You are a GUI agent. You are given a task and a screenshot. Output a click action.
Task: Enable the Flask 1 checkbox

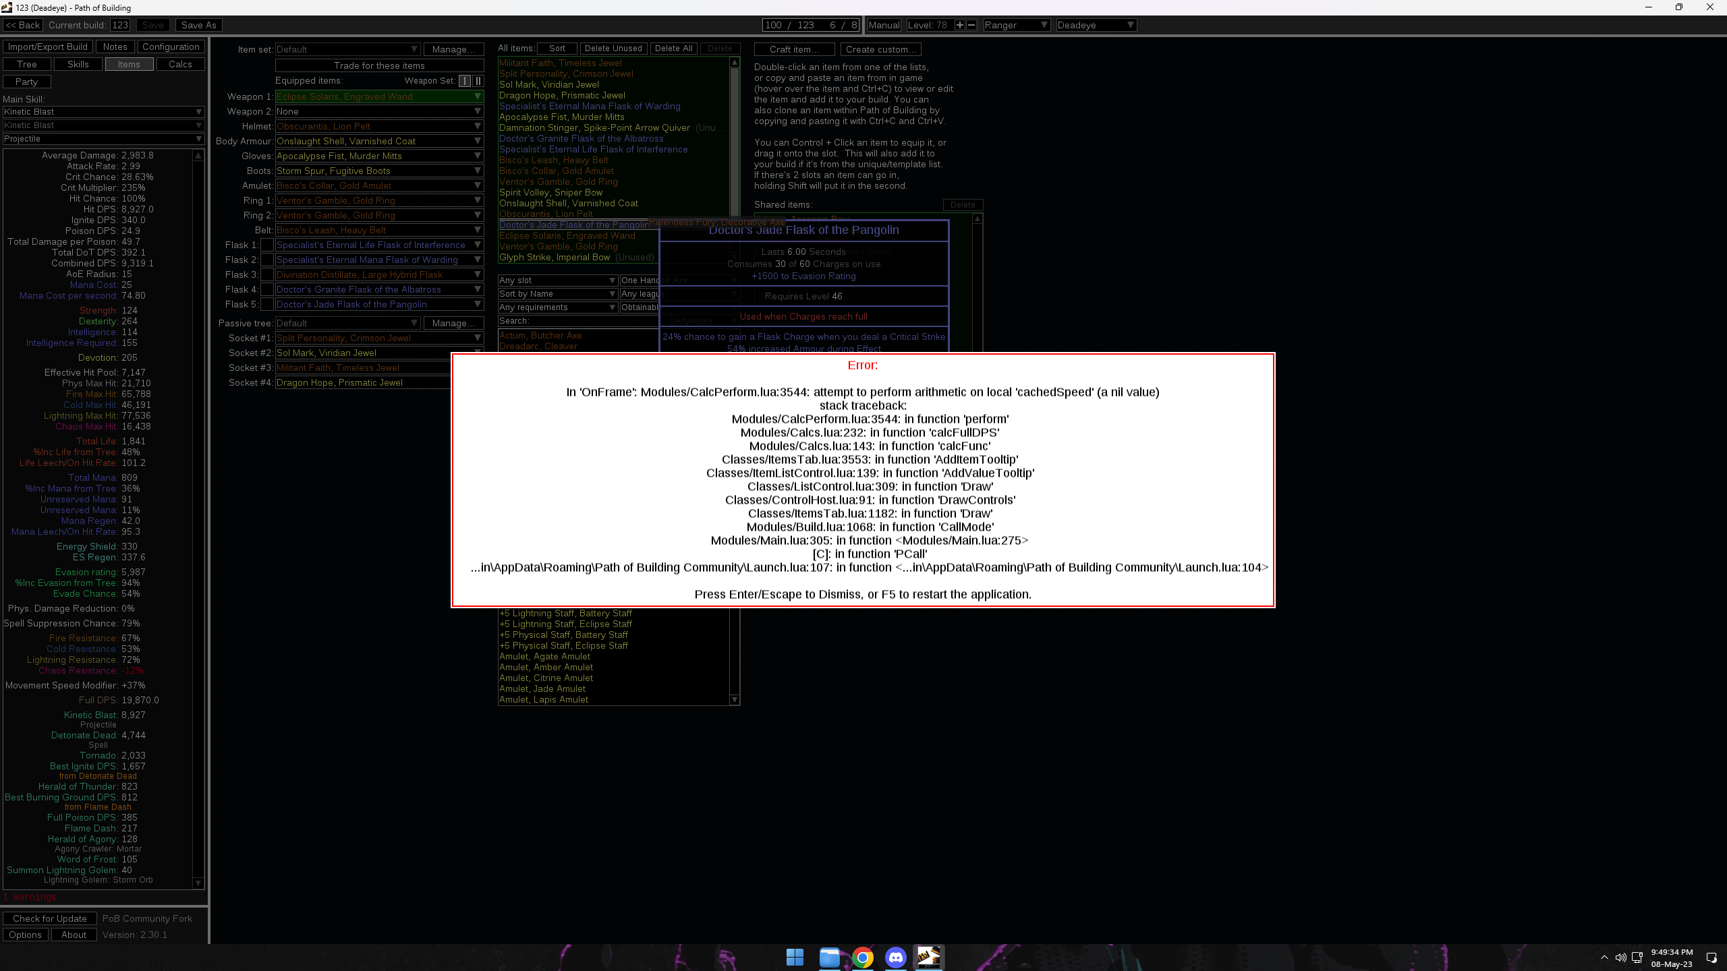click(266, 245)
